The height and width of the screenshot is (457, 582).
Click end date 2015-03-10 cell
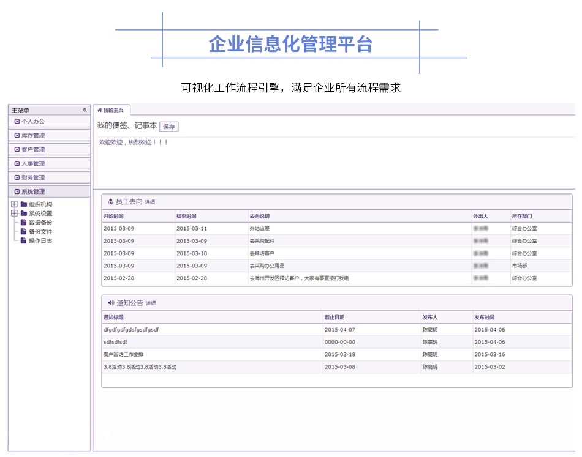pyautogui.click(x=192, y=253)
